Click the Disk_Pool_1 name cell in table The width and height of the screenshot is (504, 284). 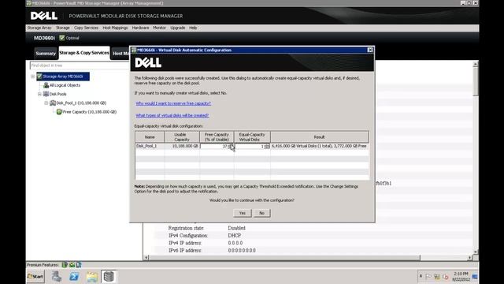click(150, 146)
